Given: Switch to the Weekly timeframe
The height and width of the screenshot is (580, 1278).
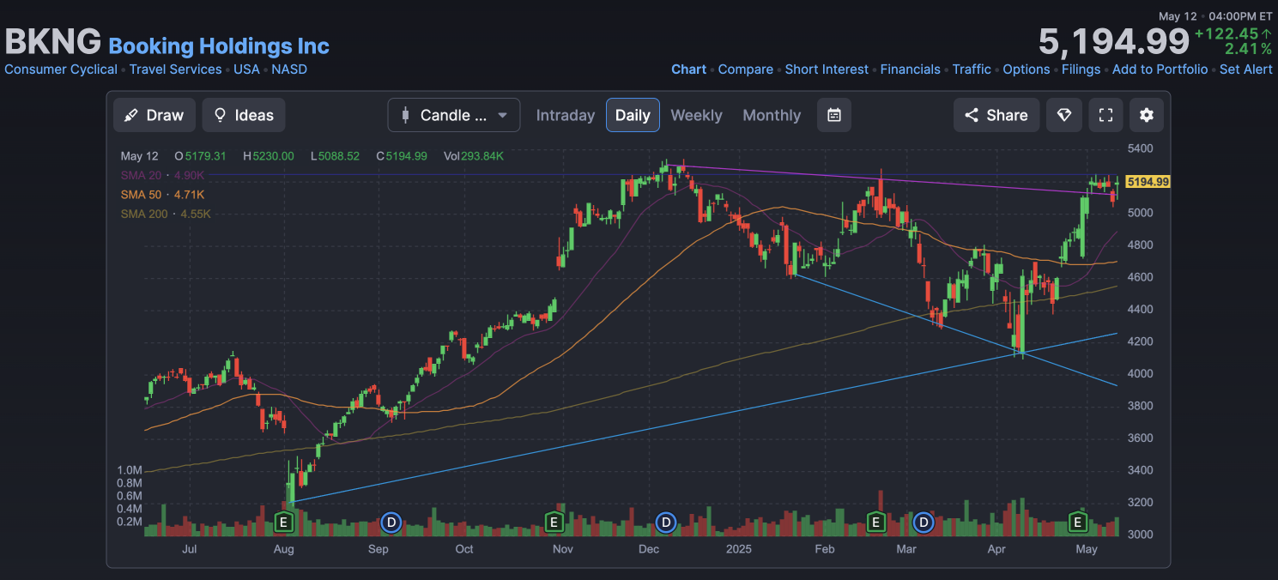Looking at the screenshot, I should point(696,115).
